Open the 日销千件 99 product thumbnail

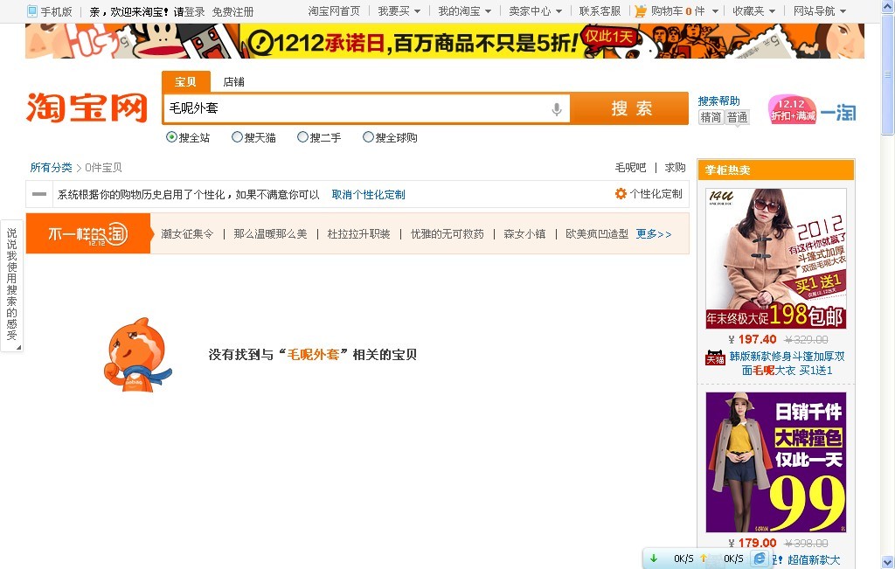776,462
